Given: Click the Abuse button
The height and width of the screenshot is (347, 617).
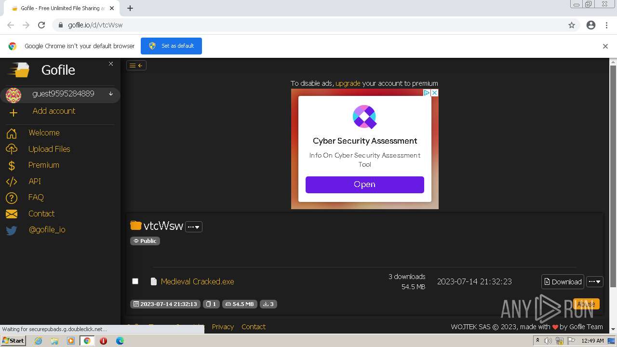Looking at the screenshot, I should tap(586, 304).
